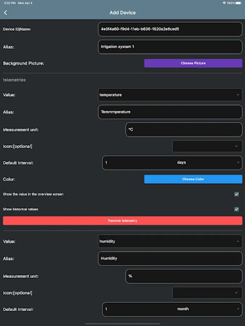Open the temperature Value dropdown
This screenshot has width=245, height=326.
pyautogui.click(x=170, y=95)
